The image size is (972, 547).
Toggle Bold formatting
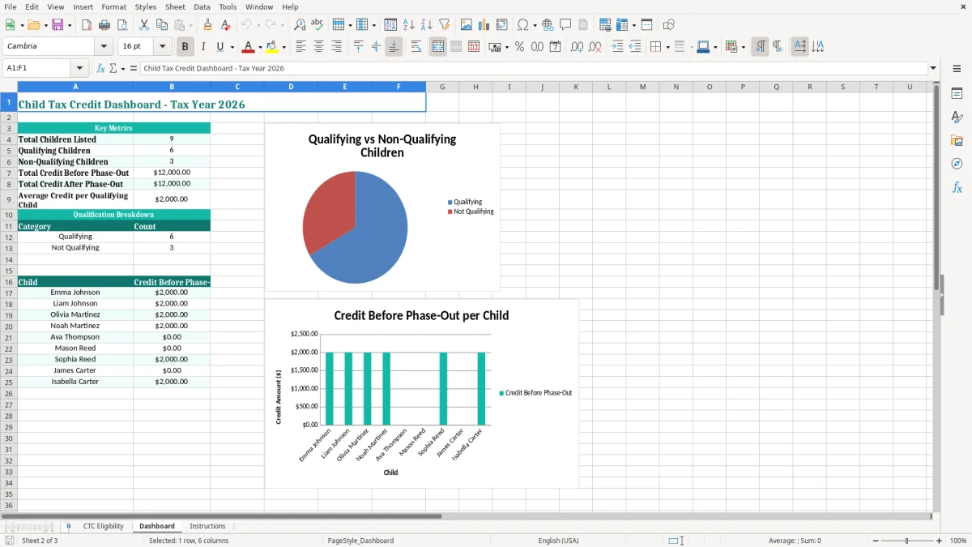[185, 47]
